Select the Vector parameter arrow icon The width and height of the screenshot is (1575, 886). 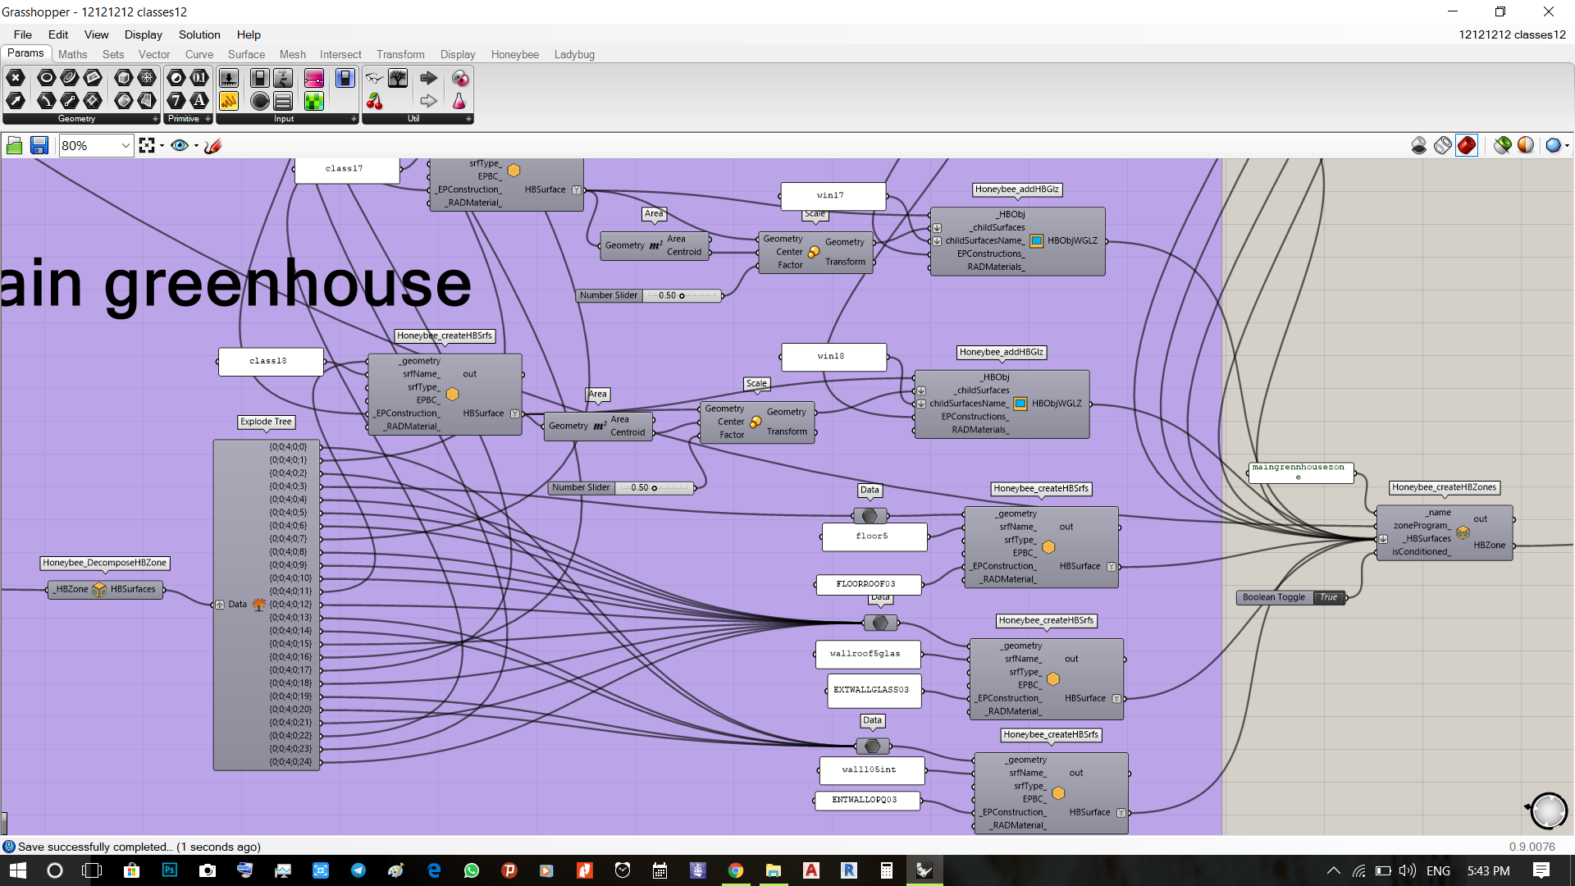16,101
